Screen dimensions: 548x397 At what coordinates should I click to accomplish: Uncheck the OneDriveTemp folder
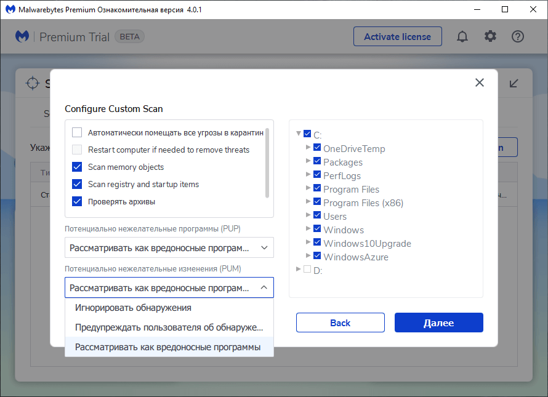(317, 148)
